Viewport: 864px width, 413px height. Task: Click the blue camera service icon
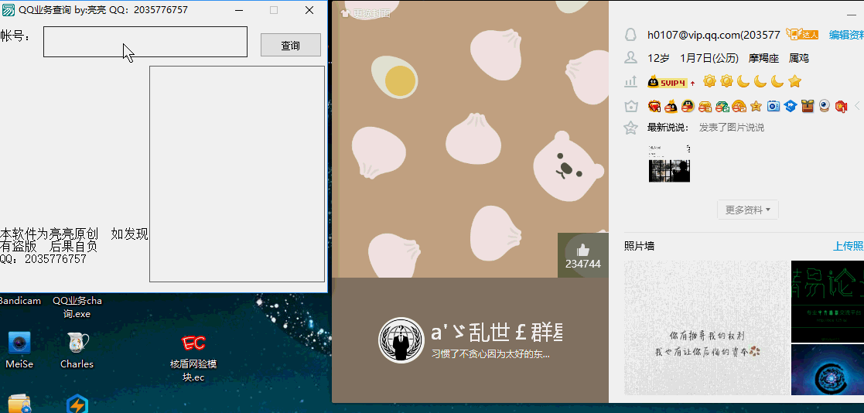pos(773,106)
